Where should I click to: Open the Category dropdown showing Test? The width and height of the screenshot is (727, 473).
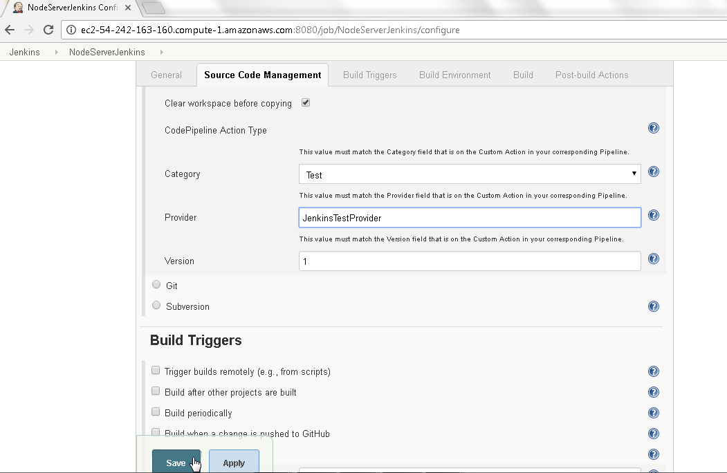tap(470, 174)
